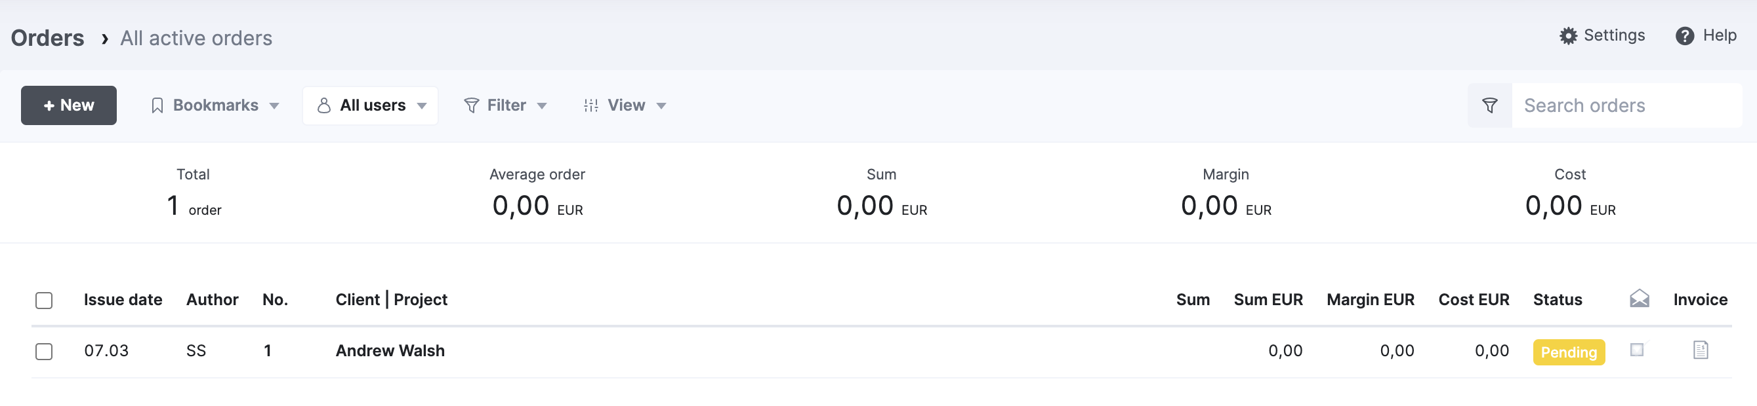This screenshot has width=1757, height=406.
Task: Open the Andrew Walsh client order
Action: [x=390, y=351]
